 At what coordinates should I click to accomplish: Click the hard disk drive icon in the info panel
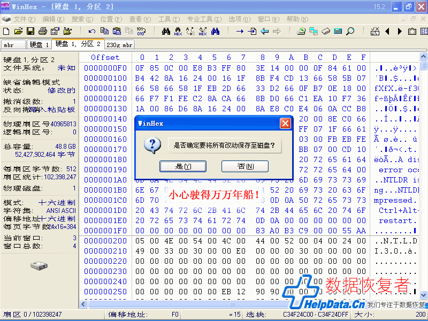(x=39, y=265)
